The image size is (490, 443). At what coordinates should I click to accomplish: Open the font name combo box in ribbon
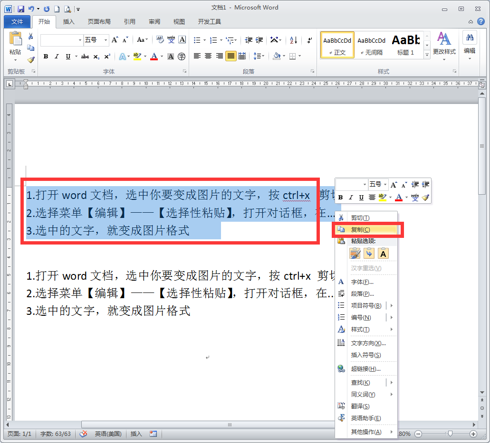coord(62,40)
